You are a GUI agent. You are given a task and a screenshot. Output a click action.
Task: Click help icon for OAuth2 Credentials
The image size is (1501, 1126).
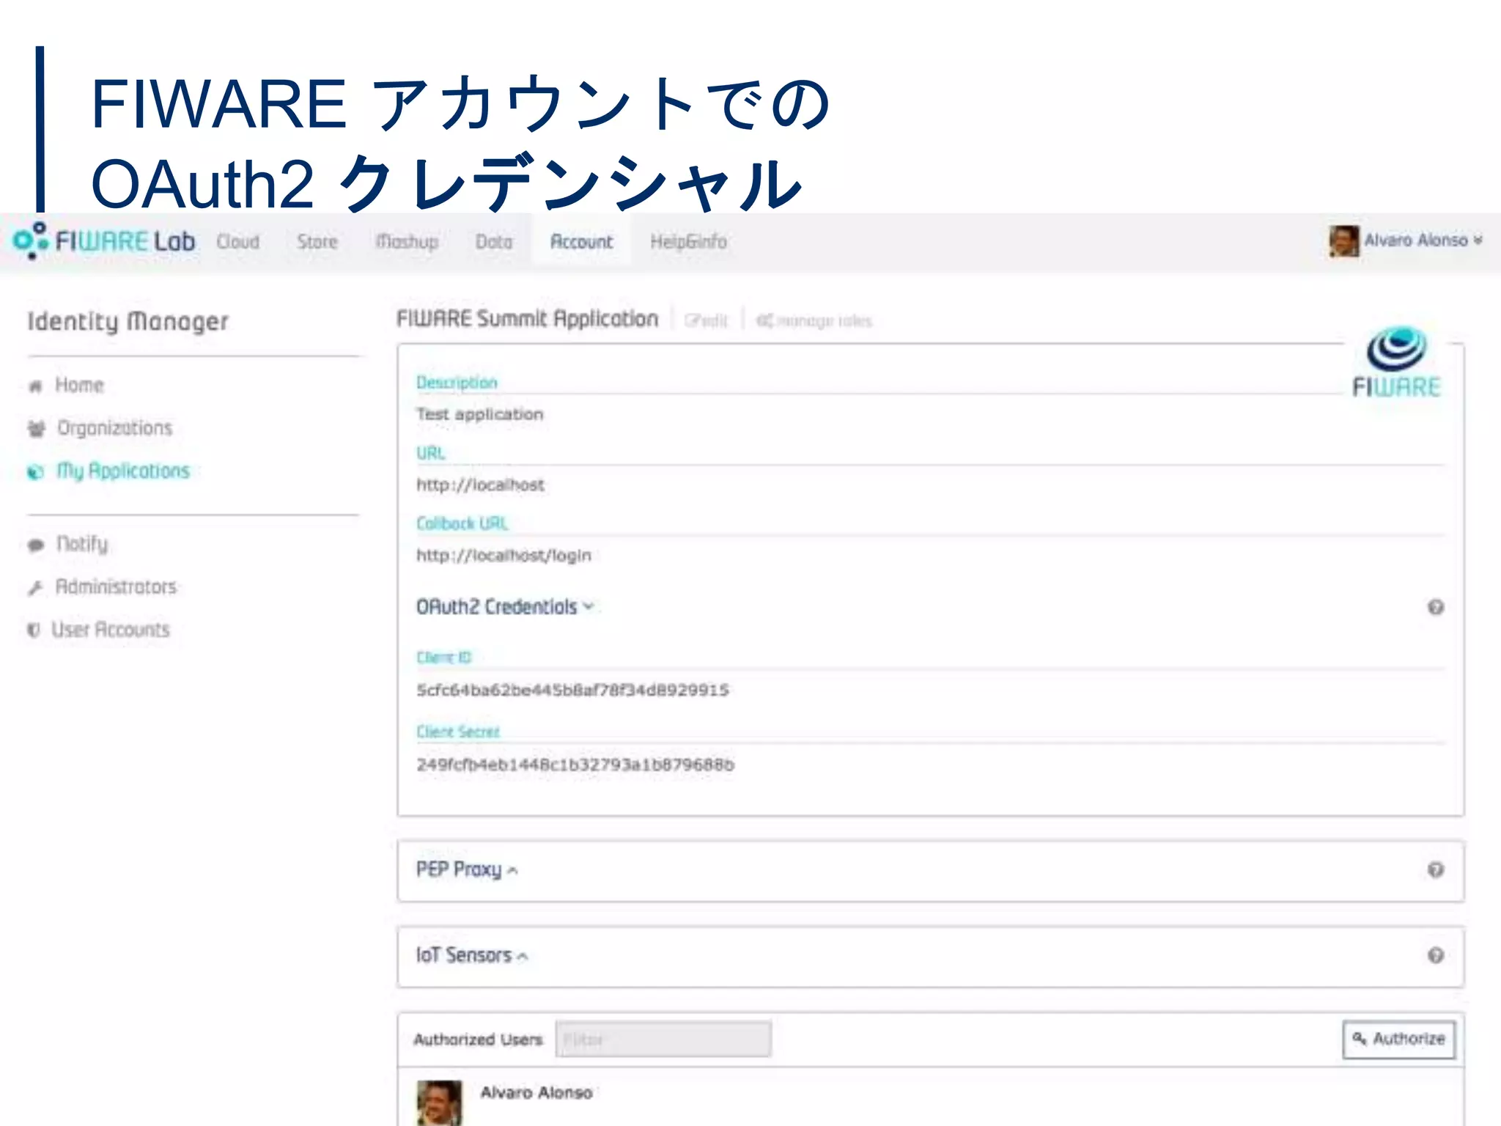1436,607
